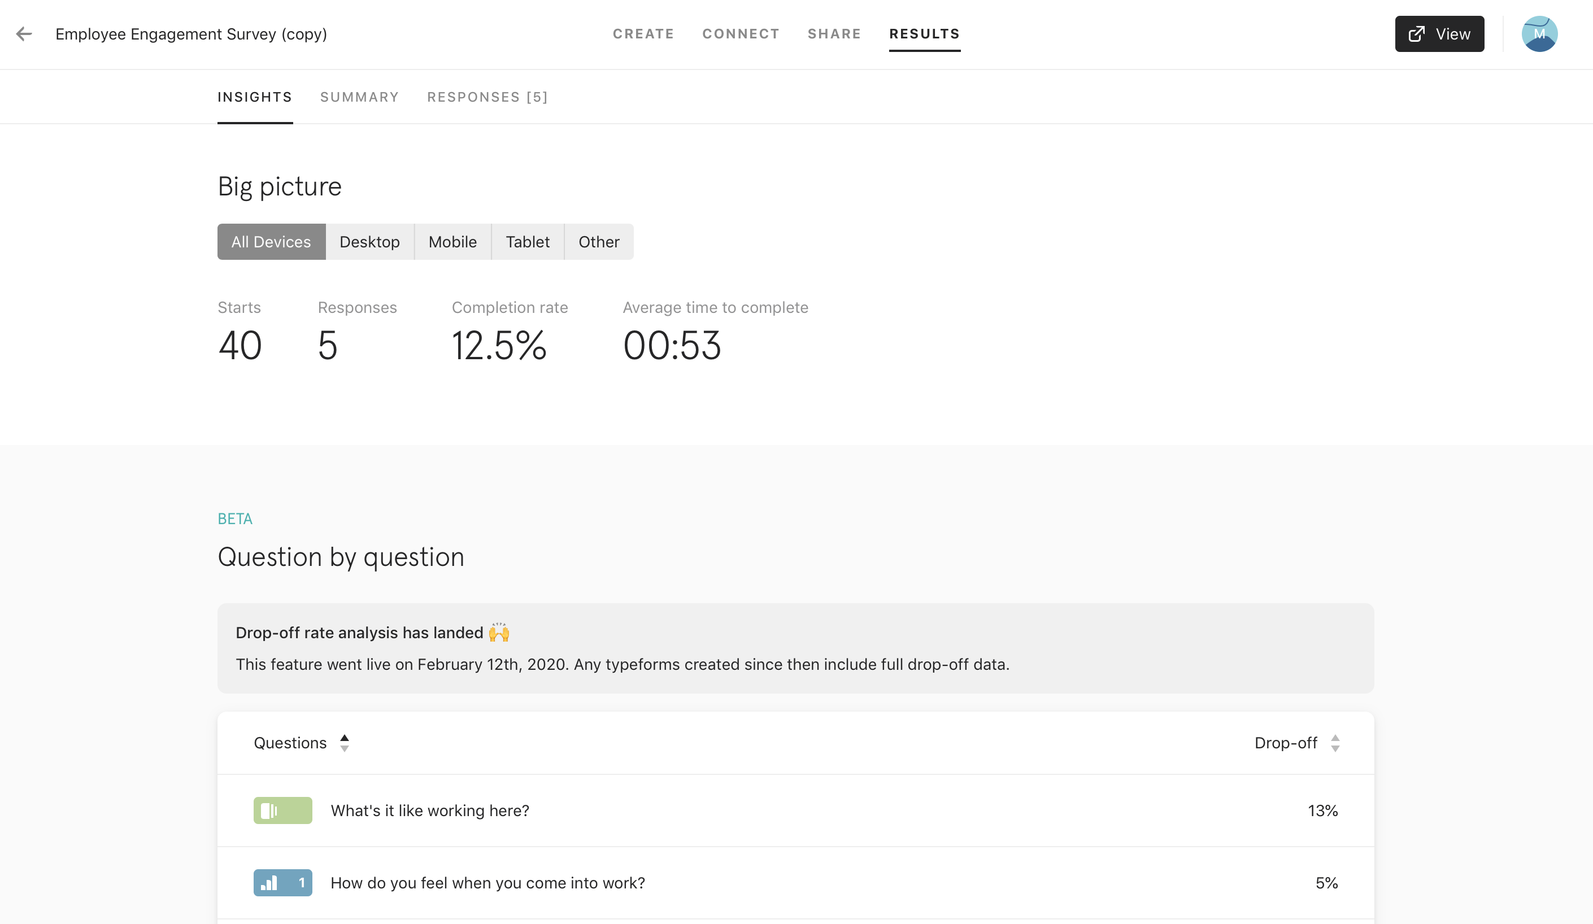Viewport: 1593px width, 924px height.
Task: Click the 'Question by question' heading
Action: pyautogui.click(x=341, y=557)
